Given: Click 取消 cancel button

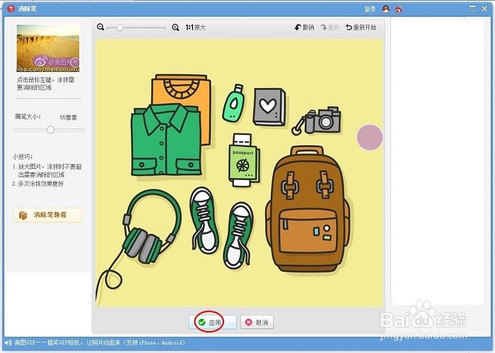Looking at the screenshot, I should (x=257, y=322).
